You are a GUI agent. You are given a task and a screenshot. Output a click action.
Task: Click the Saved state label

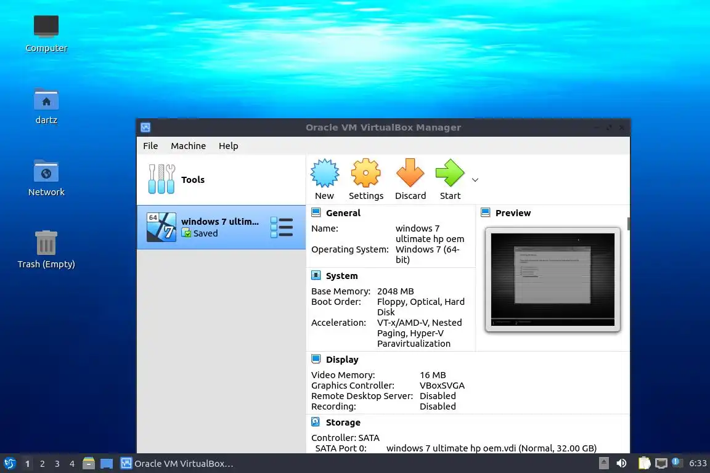(206, 233)
